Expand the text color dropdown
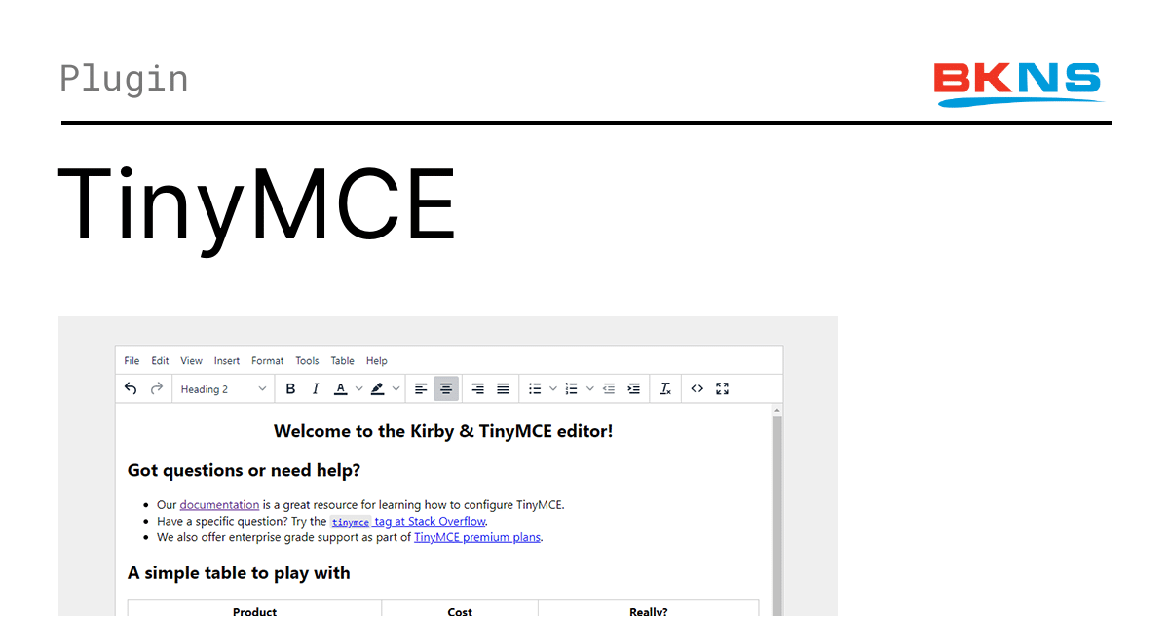Image resolution: width=1169 pixels, height=621 pixels. pyautogui.click(x=358, y=388)
